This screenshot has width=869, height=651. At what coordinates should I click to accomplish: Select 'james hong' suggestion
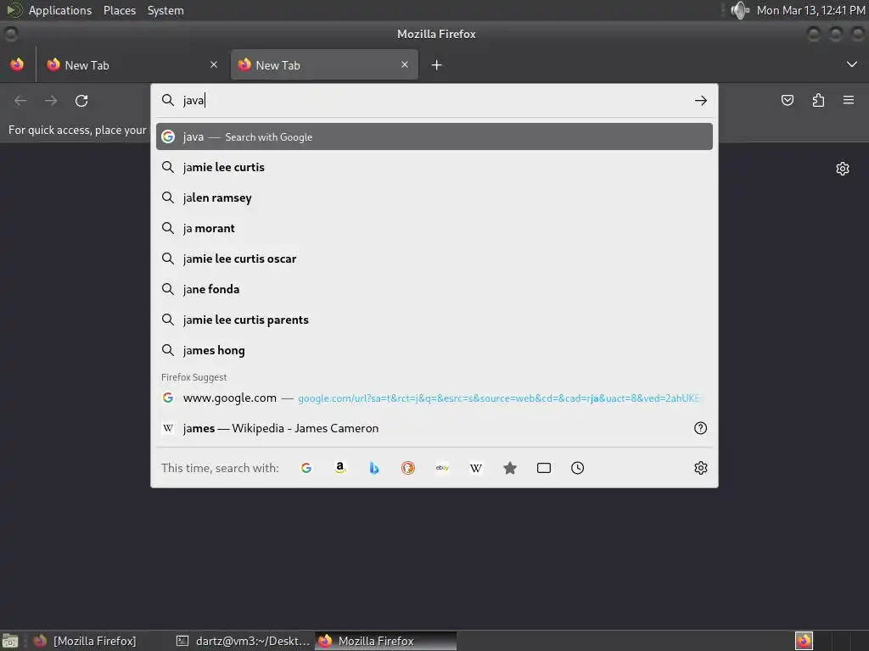434,350
